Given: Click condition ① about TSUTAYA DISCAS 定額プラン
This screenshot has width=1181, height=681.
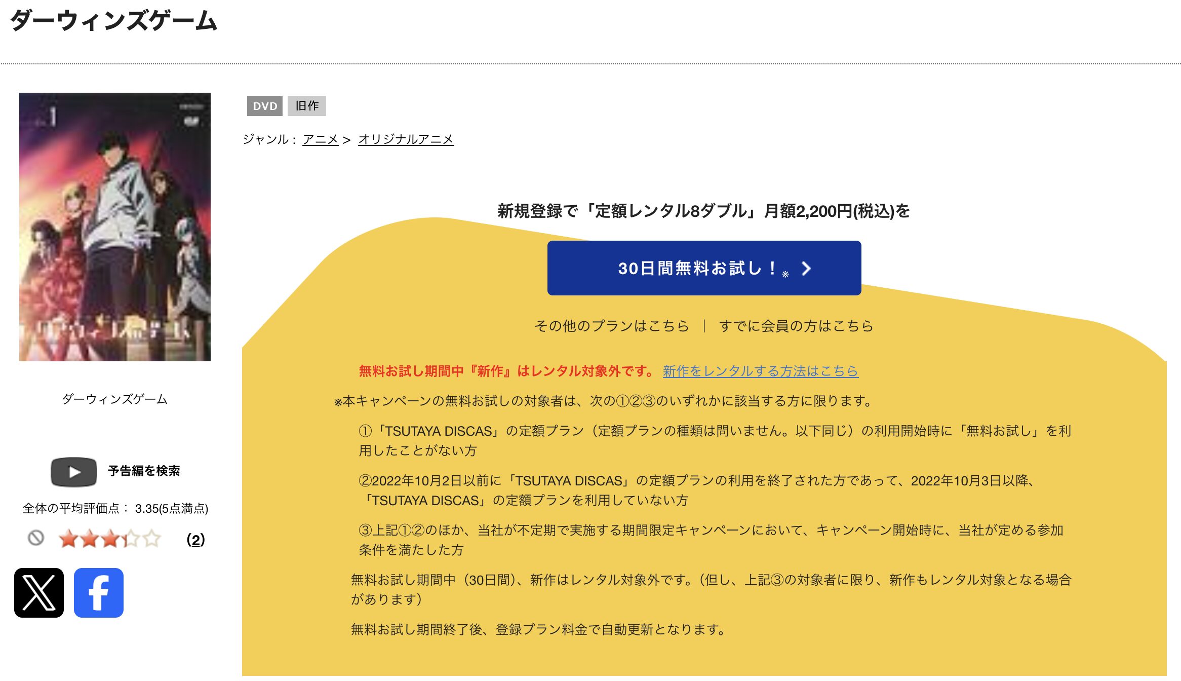Looking at the screenshot, I should click(x=715, y=440).
